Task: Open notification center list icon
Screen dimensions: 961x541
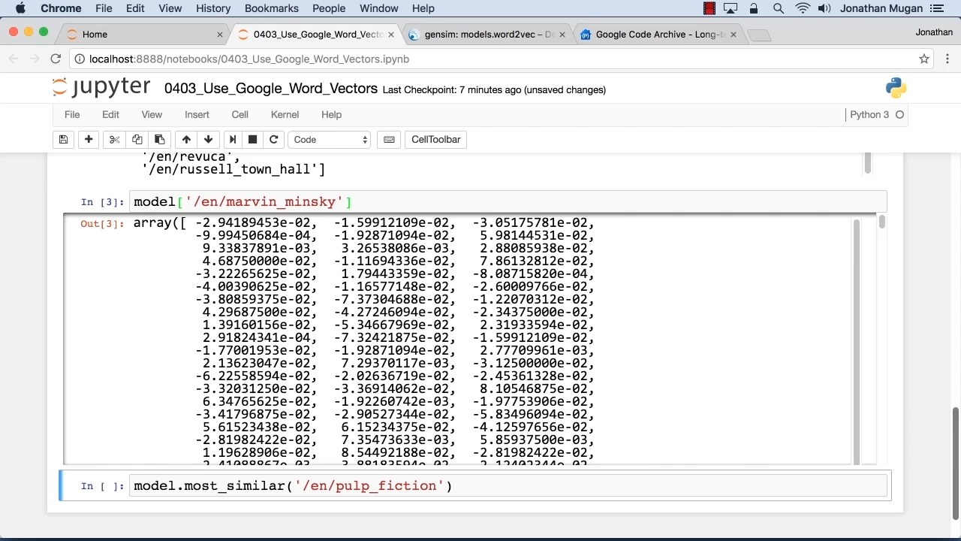Action: tap(936, 8)
